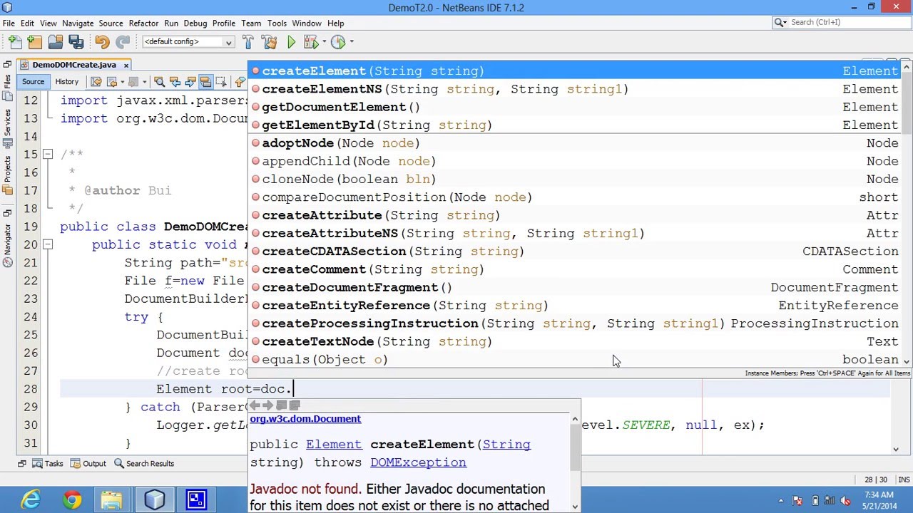Open the Window menu

point(307,23)
